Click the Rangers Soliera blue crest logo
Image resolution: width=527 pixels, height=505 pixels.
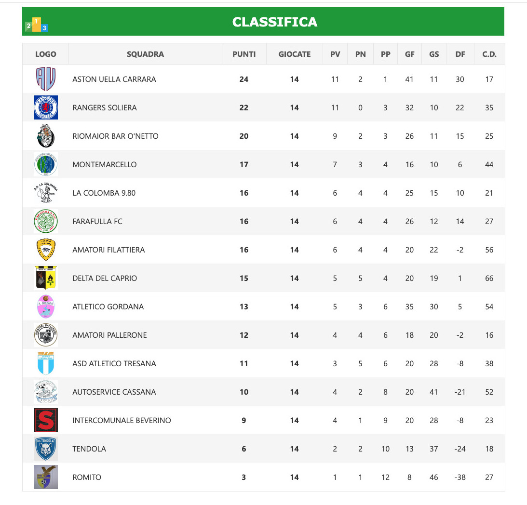(46, 107)
